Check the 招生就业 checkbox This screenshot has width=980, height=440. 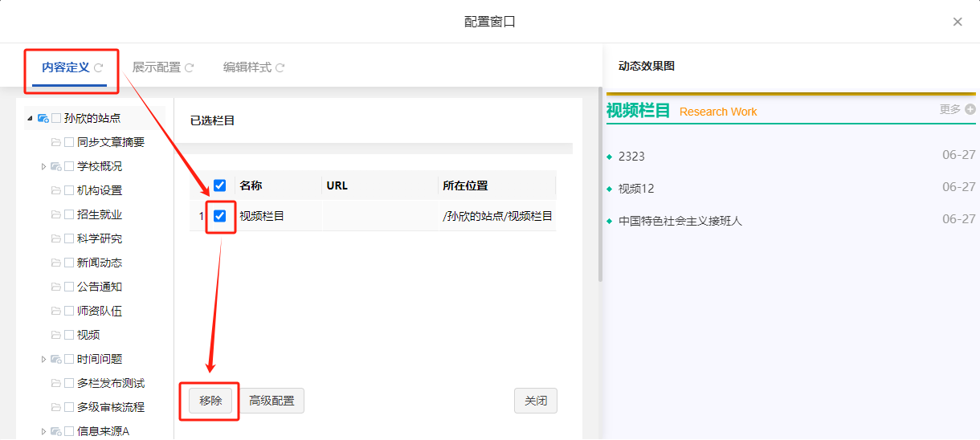pos(69,214)
